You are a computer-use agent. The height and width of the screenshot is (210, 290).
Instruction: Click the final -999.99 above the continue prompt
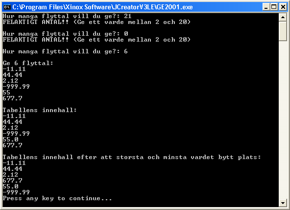(16, 192)
